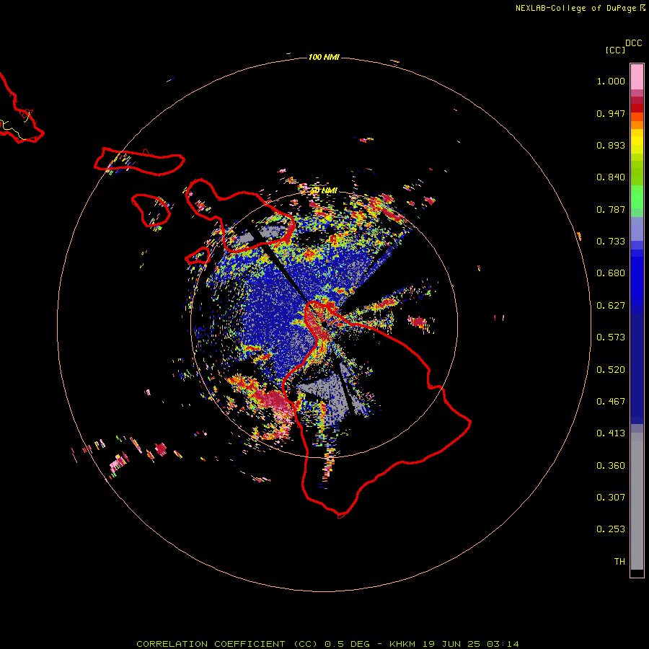Click the KHKM station ID in the caption

pos(404,644)
